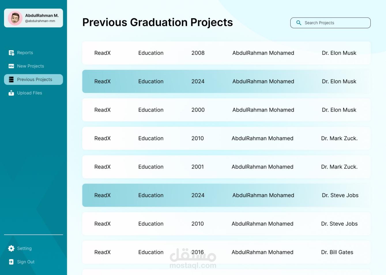Click the search magnifier icon

299,23
